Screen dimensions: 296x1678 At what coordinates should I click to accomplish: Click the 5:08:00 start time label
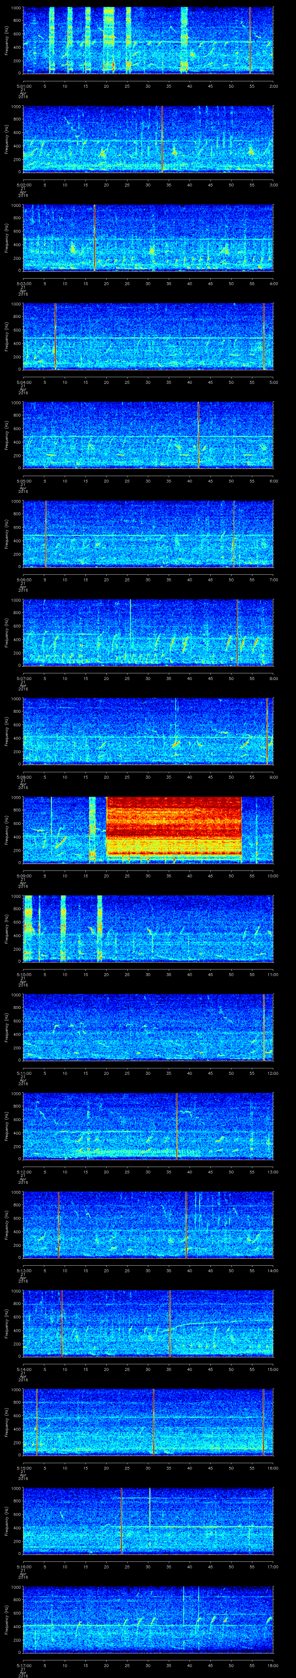tap(23, 777)
